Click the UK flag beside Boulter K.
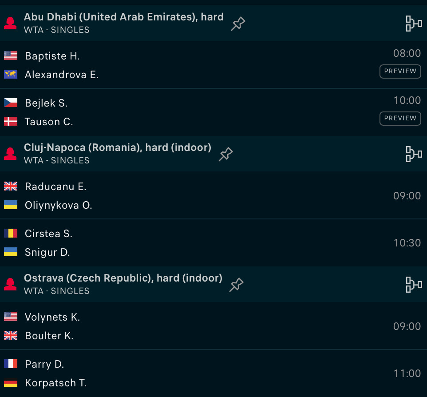Image resolution: width=427 pixels, height=397 pixels. coord(11,335)
